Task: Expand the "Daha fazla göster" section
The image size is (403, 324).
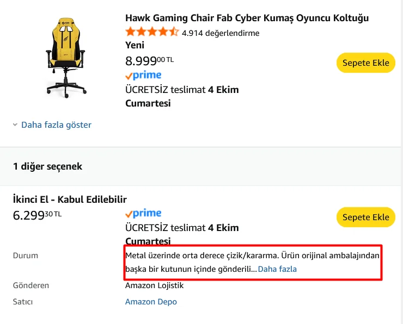Action: [x=56, y=125]
